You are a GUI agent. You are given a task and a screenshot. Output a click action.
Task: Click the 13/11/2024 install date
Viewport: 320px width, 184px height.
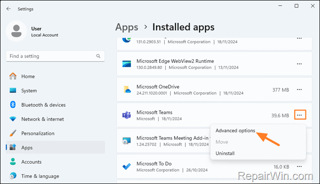[229, 68]
